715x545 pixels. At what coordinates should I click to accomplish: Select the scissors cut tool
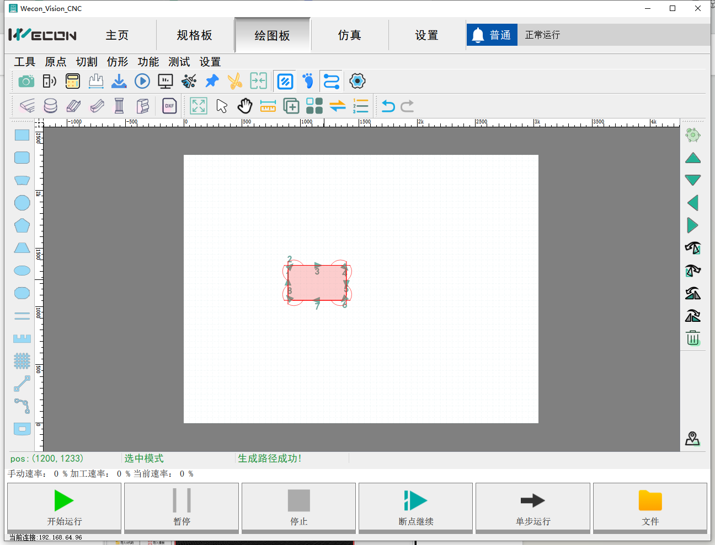[x=235, y=82]
